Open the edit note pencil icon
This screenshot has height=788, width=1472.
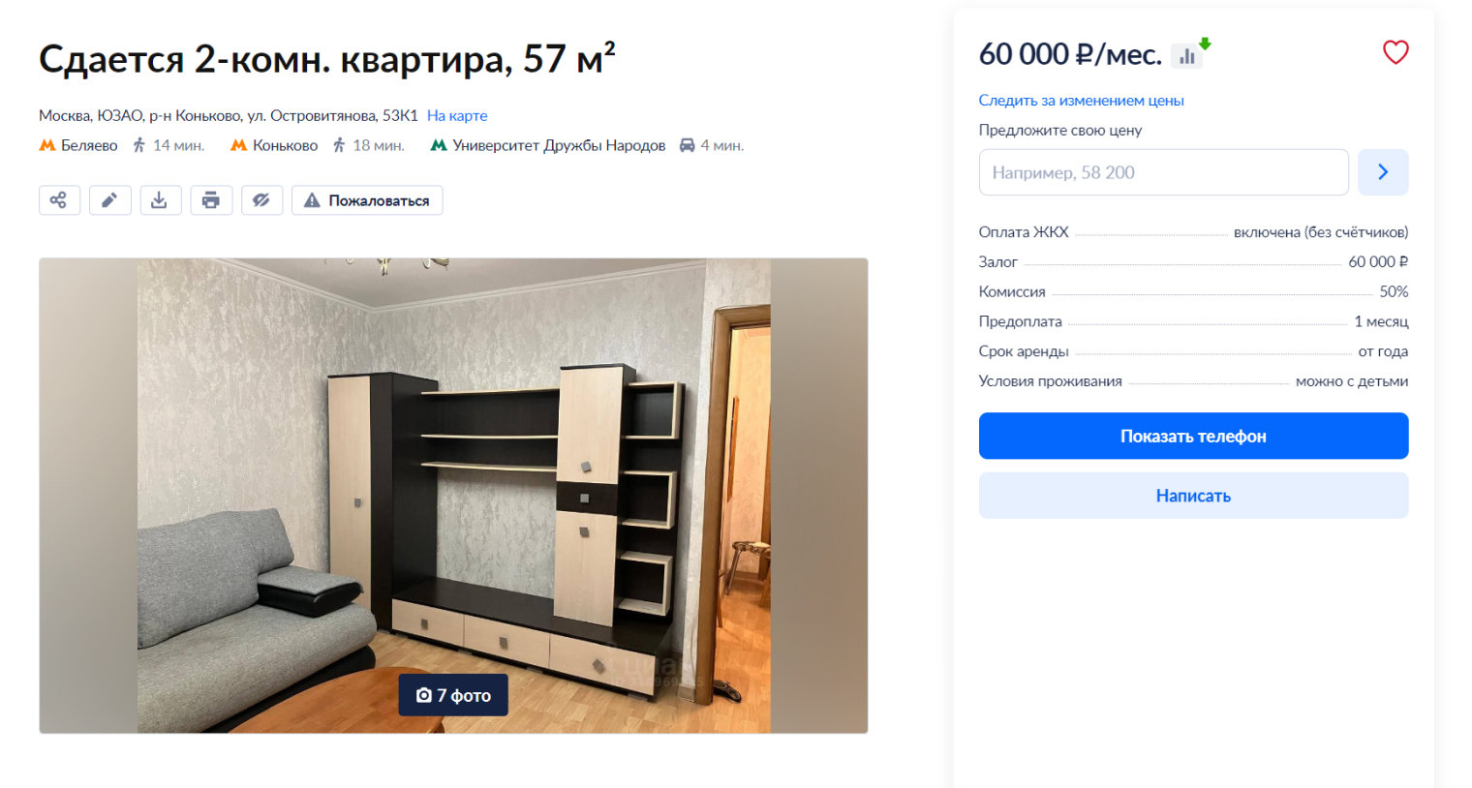click(109, 200)
